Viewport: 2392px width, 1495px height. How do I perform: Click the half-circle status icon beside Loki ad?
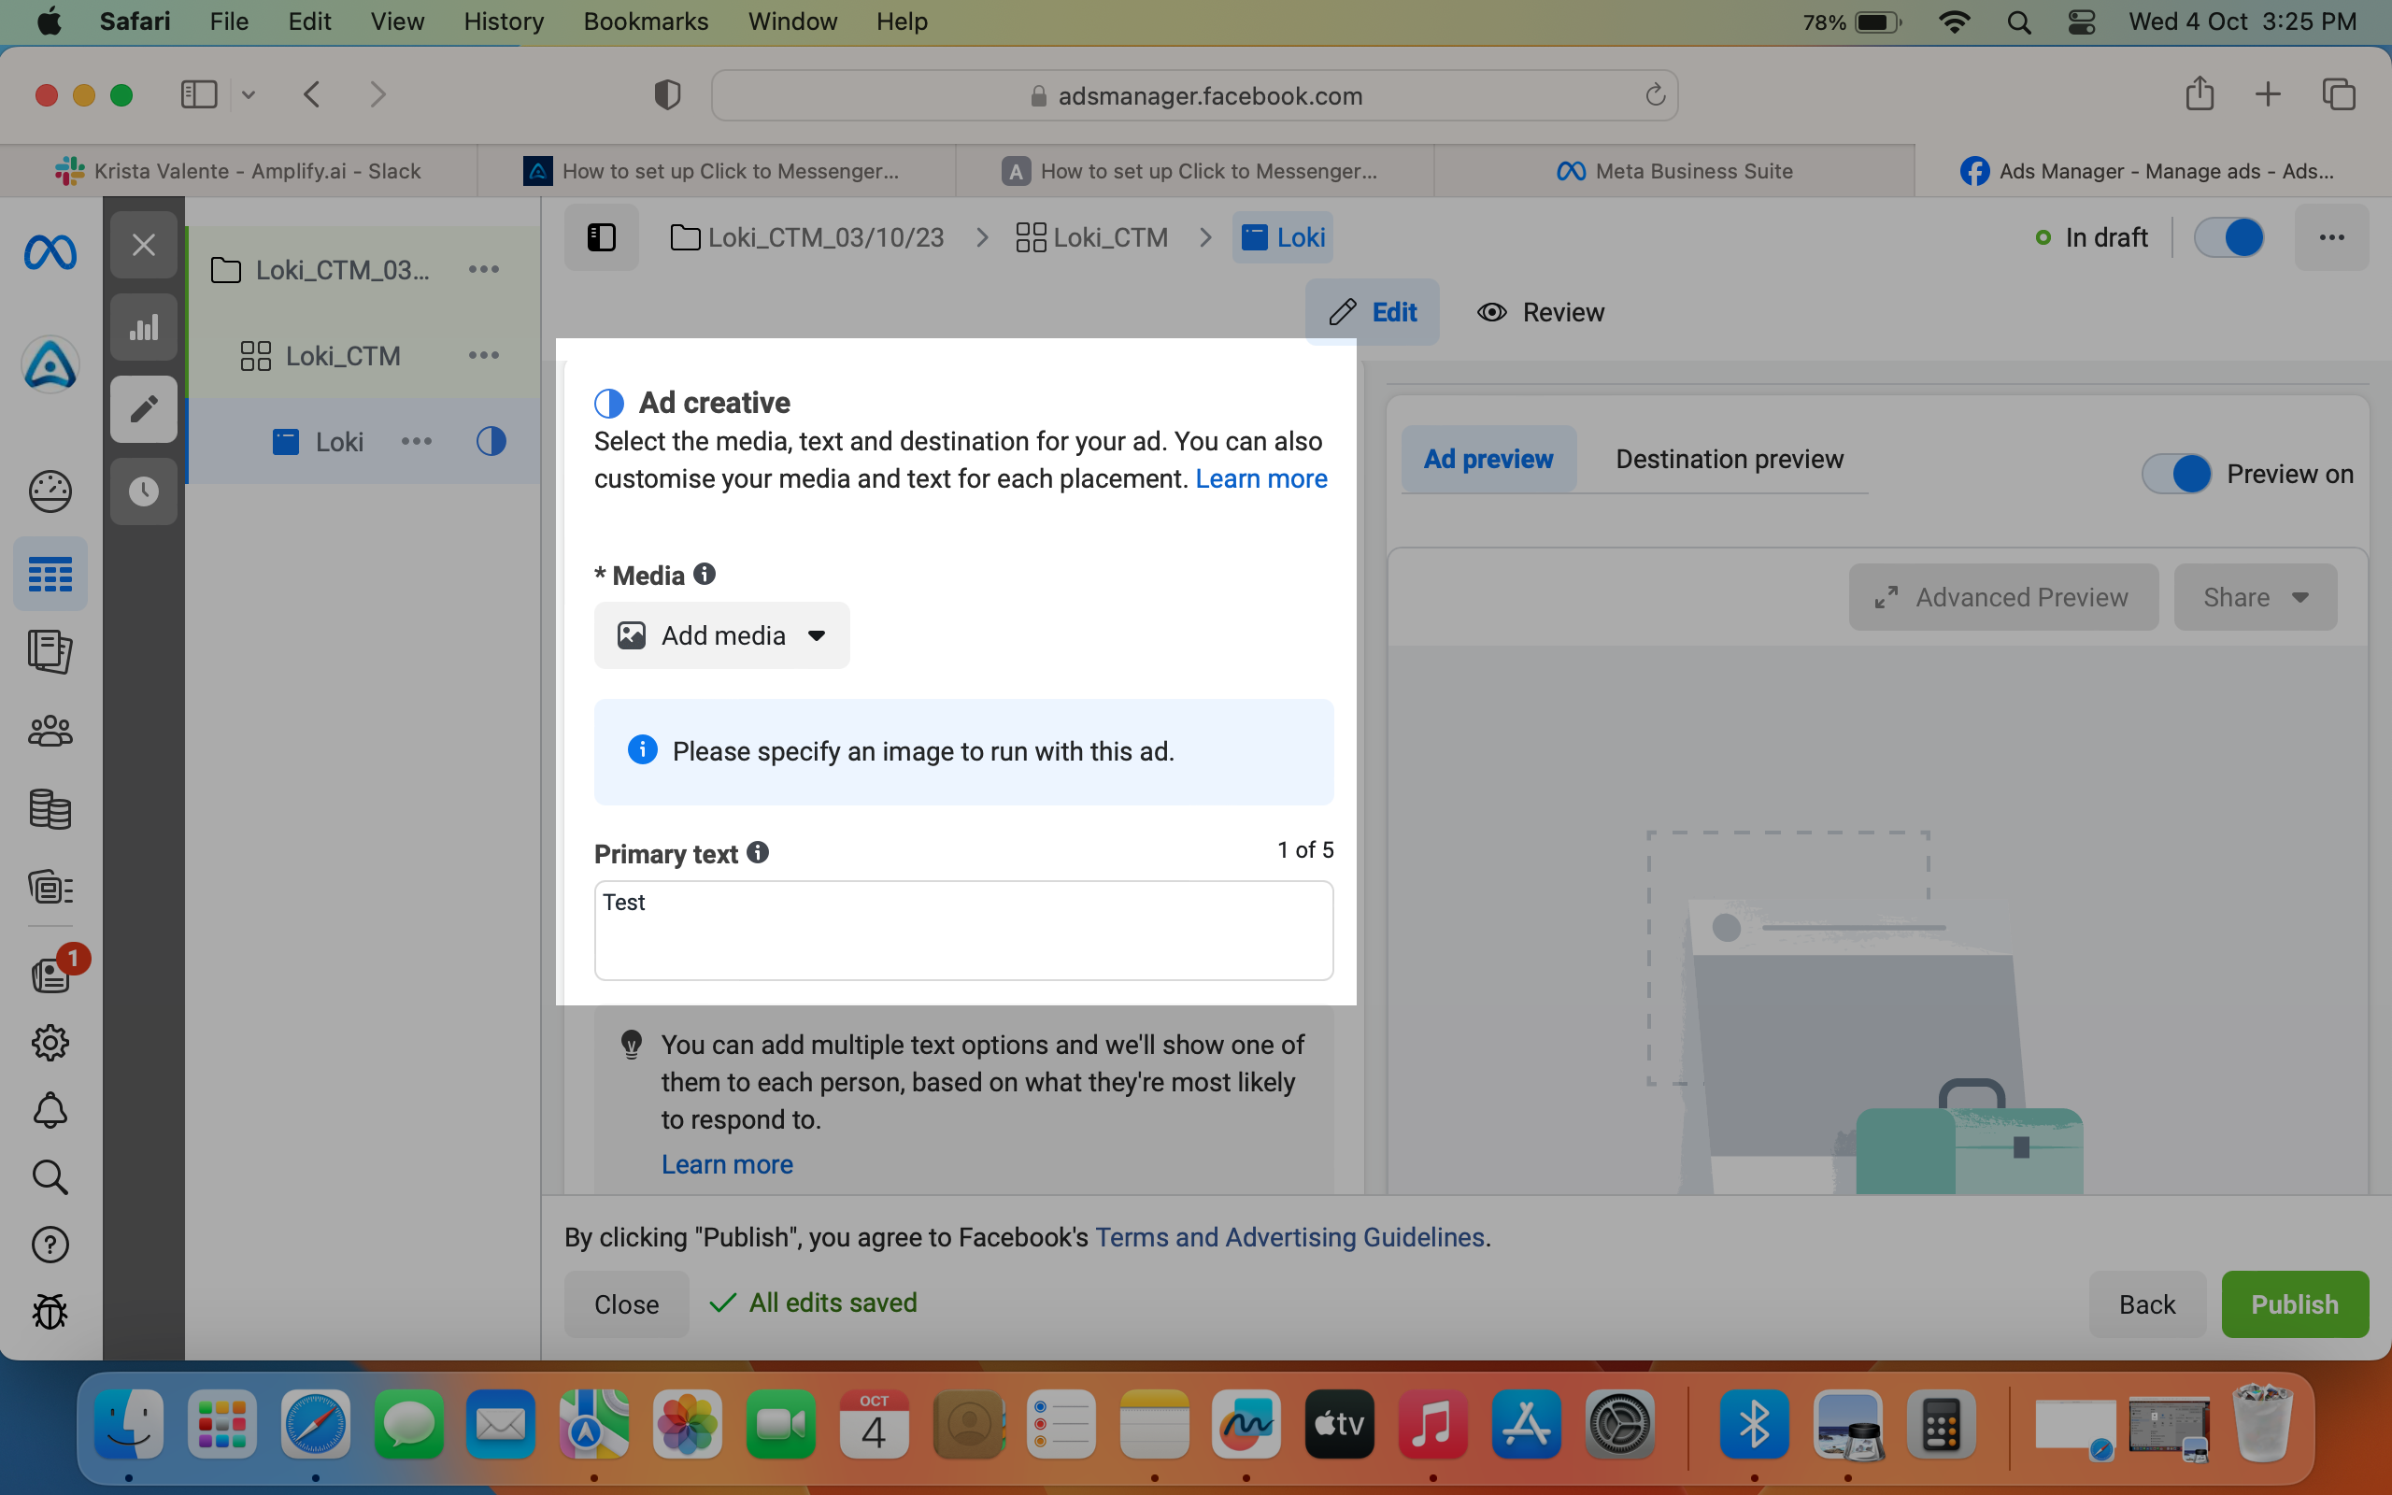click(491, 441)
